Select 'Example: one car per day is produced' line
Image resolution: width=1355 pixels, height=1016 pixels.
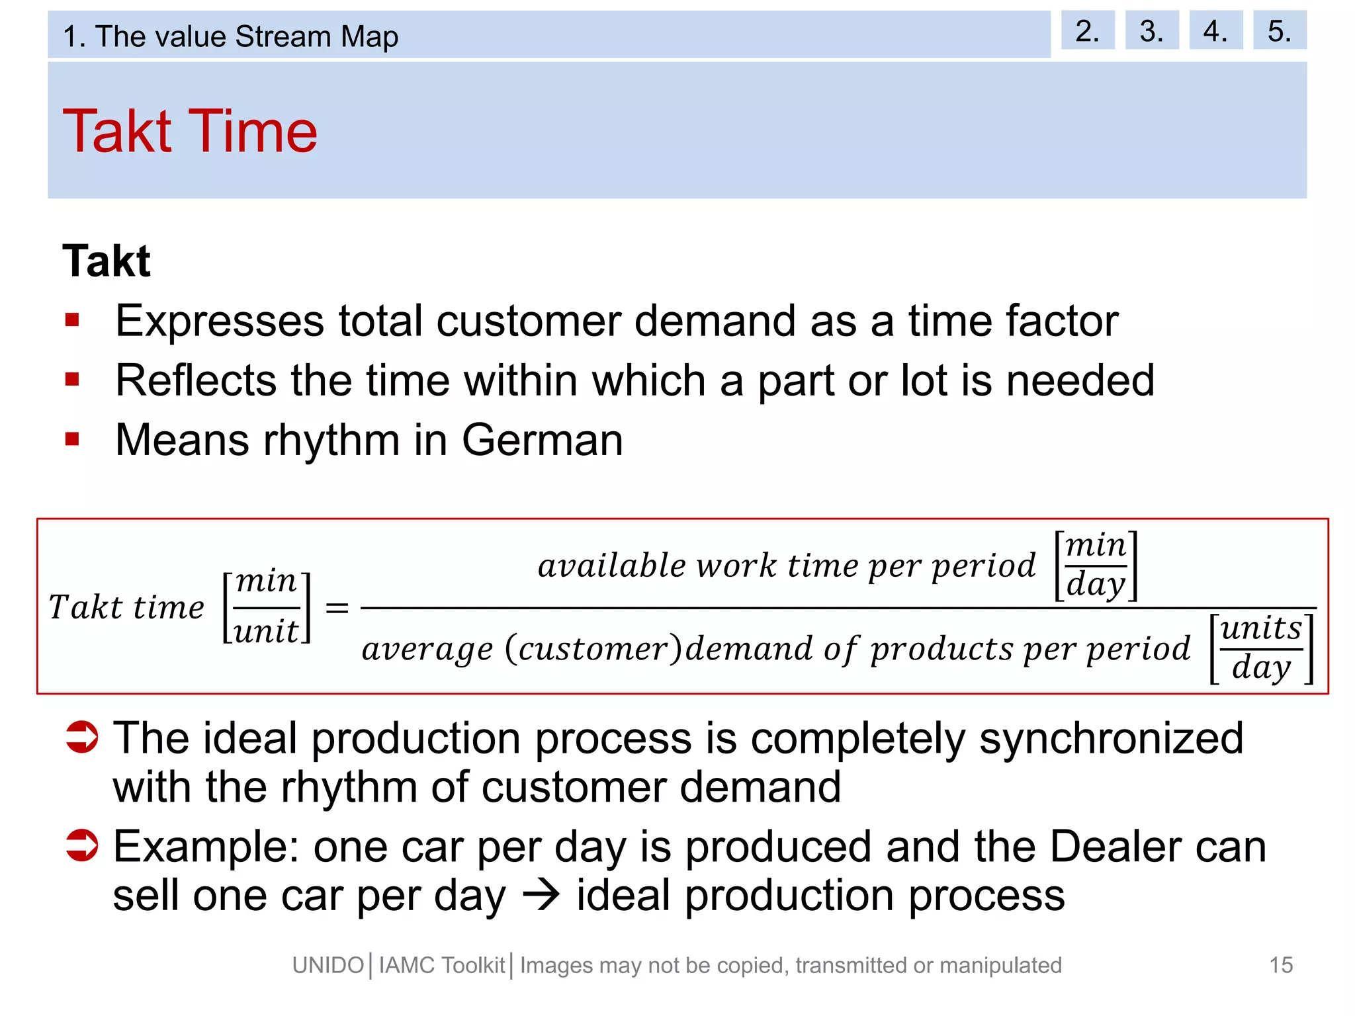point(689,847)
